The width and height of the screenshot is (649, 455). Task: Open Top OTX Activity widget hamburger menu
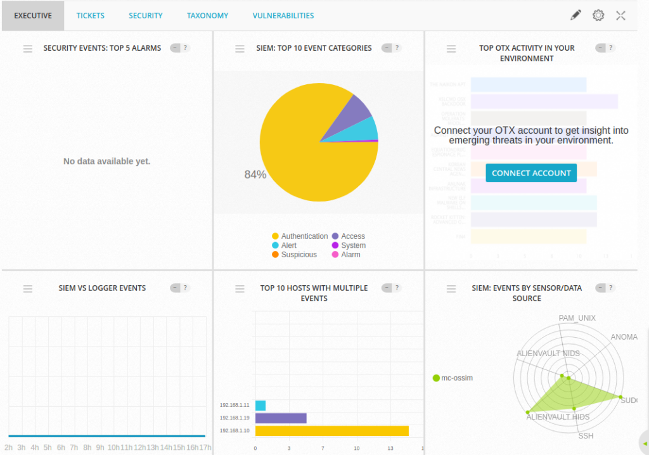point(451,48)
